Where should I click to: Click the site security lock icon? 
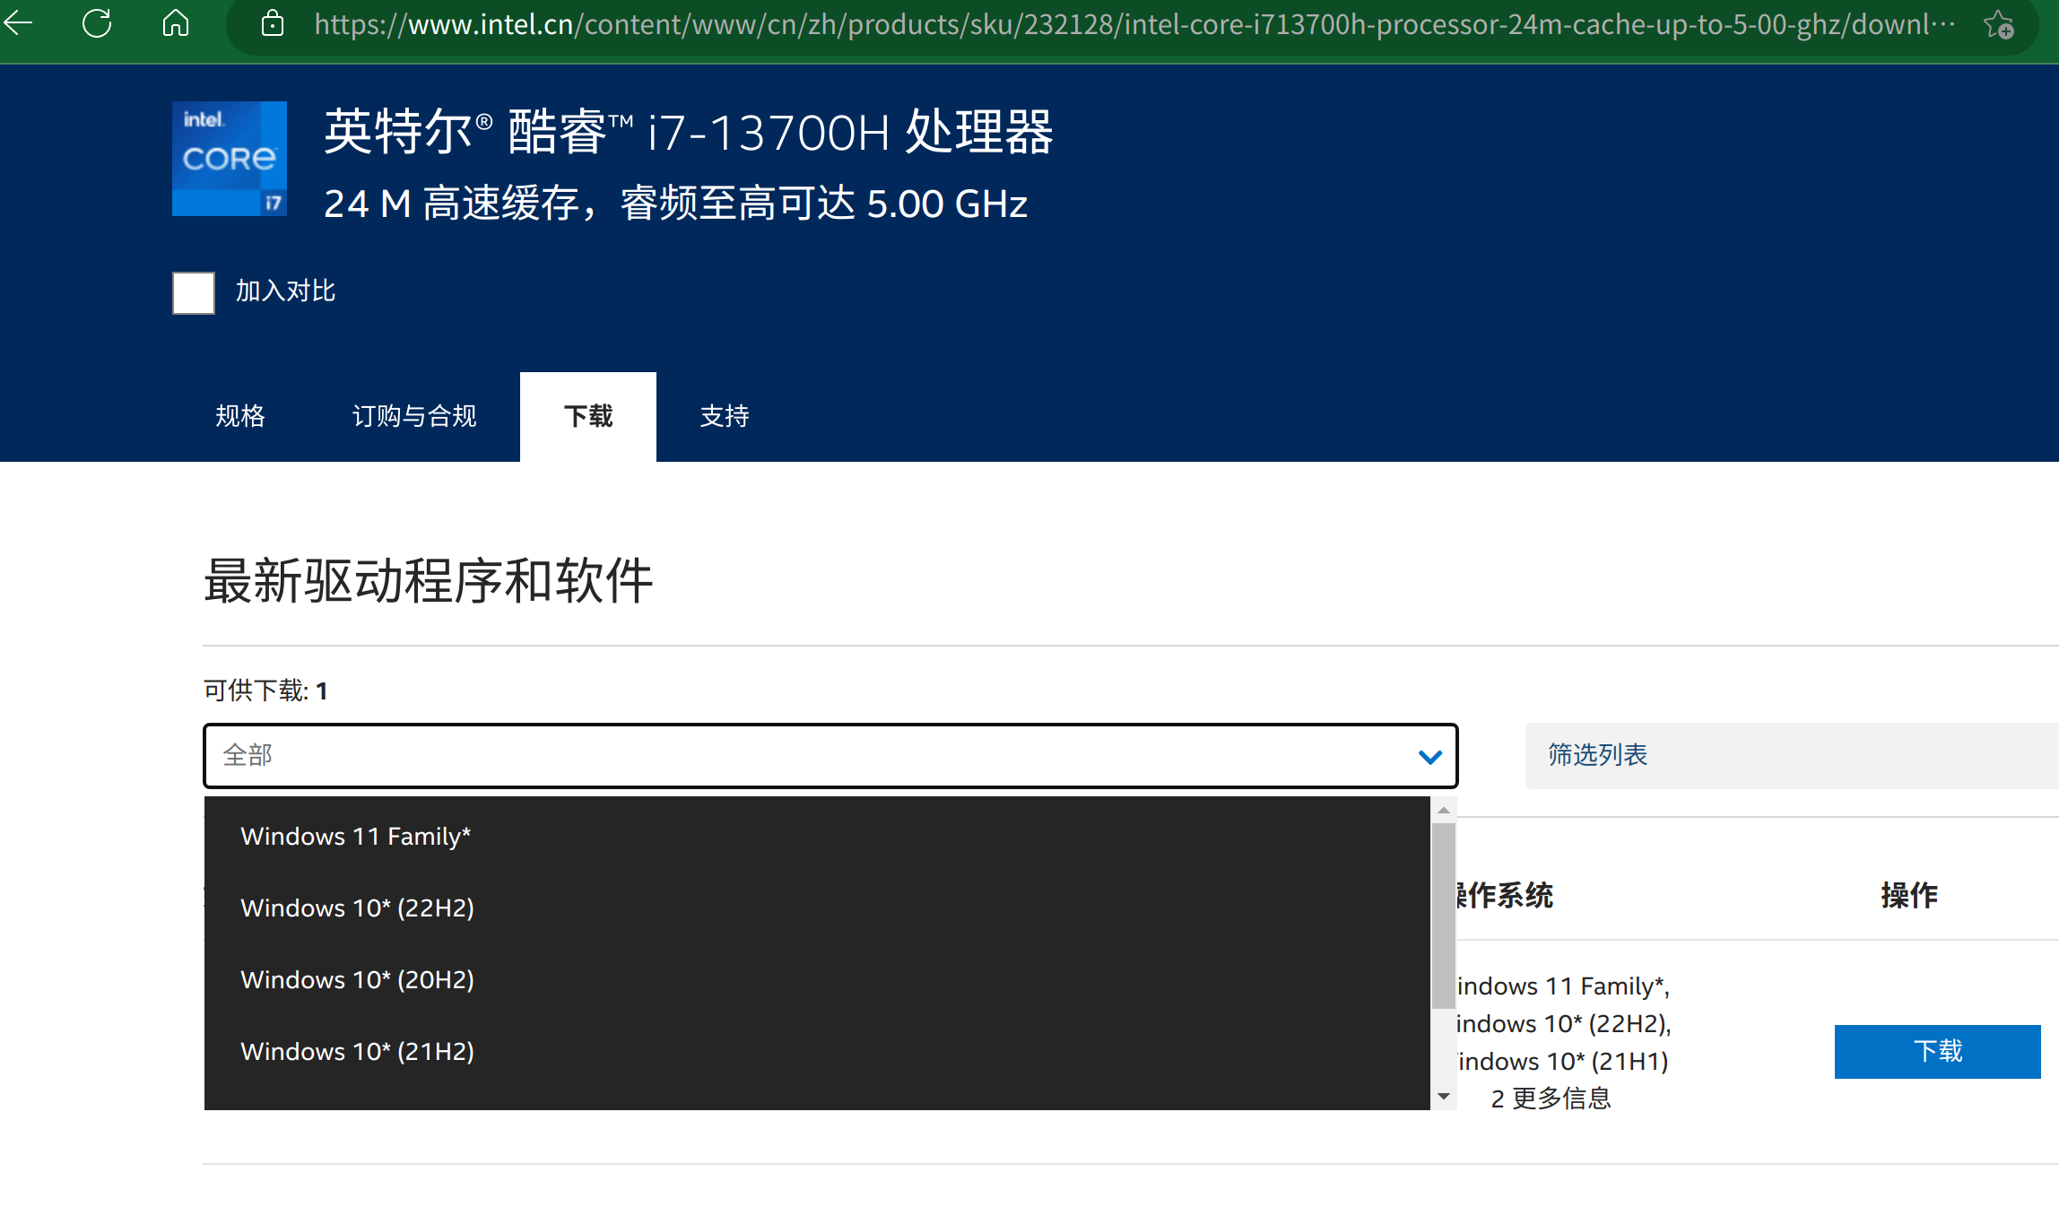point(273,24)
